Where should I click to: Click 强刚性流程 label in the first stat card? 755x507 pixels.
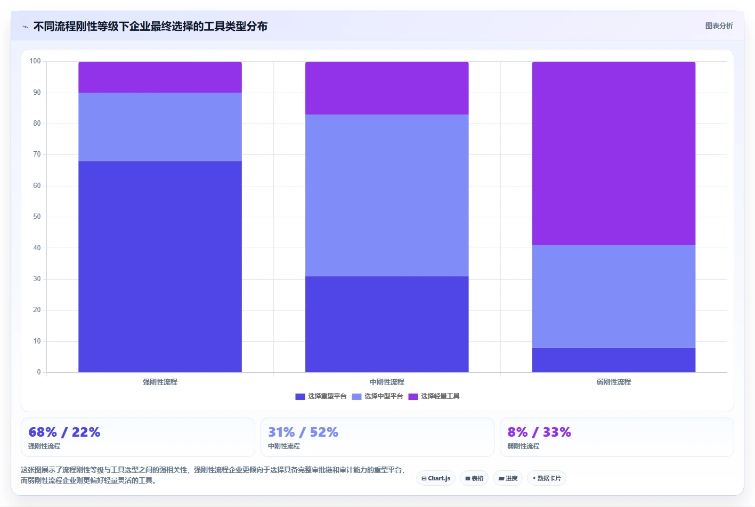[44, 446]
